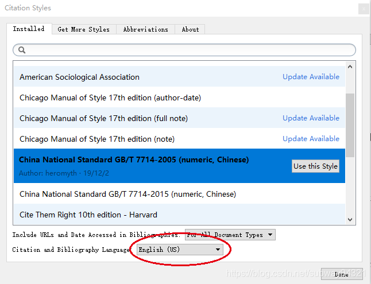The image size is (371, 284).
Task: Switch to the Installed tab
Action: point(29,29)
